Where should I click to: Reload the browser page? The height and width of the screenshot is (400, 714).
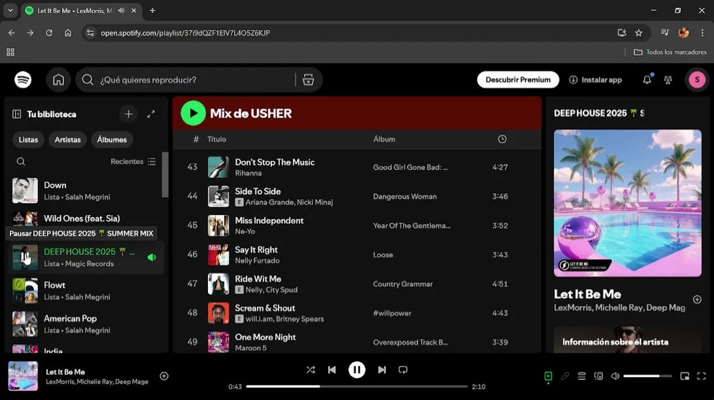pyautogui.click(x=49, y=33)
